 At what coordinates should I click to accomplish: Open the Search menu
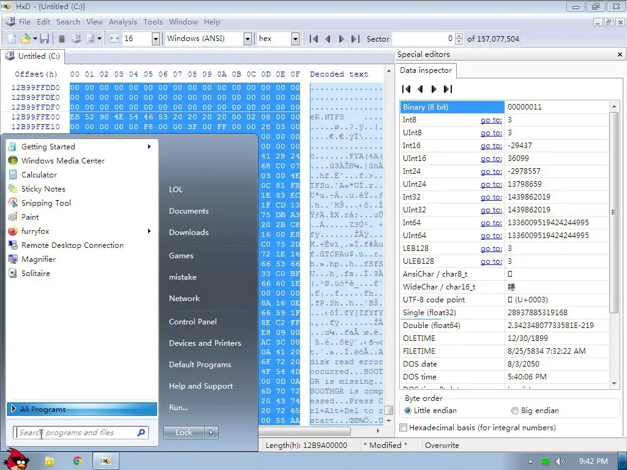pos(68,22)
